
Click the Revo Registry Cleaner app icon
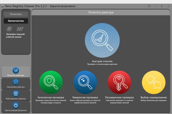click(3, 6)
